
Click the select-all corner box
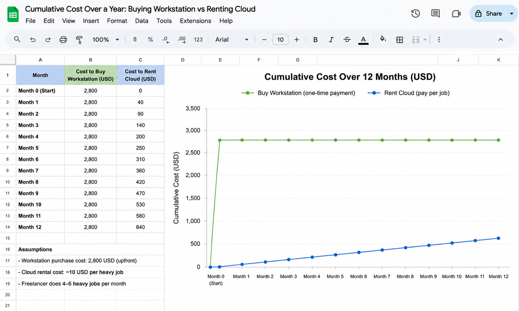click(8, 60)
